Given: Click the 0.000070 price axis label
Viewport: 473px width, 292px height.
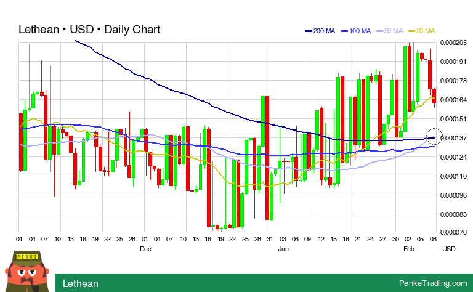Looking at the screenshot, I should 453,233.
